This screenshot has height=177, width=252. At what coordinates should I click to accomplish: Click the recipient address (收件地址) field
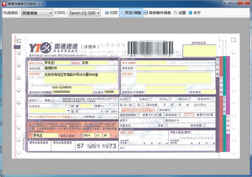[174, 78]
